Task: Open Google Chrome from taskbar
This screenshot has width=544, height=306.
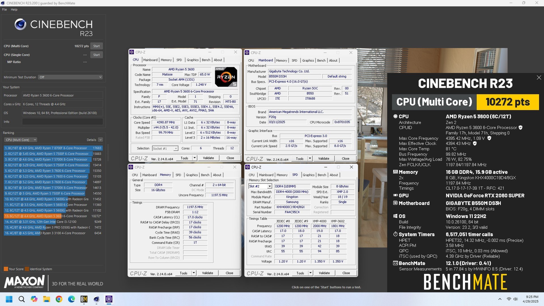Action: (x=59, y=299)
